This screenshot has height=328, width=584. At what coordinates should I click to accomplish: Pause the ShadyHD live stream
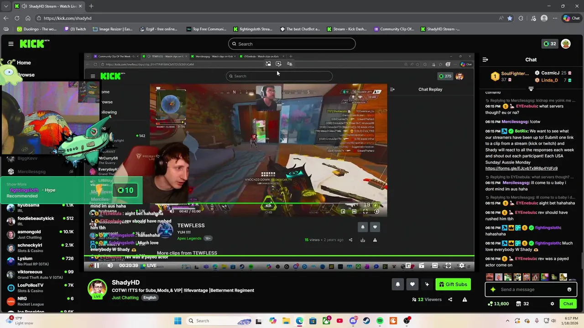click(96, 266)
